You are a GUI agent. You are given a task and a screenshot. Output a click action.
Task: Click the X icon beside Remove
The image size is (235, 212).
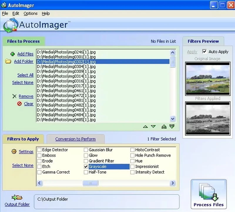(14, 96)
